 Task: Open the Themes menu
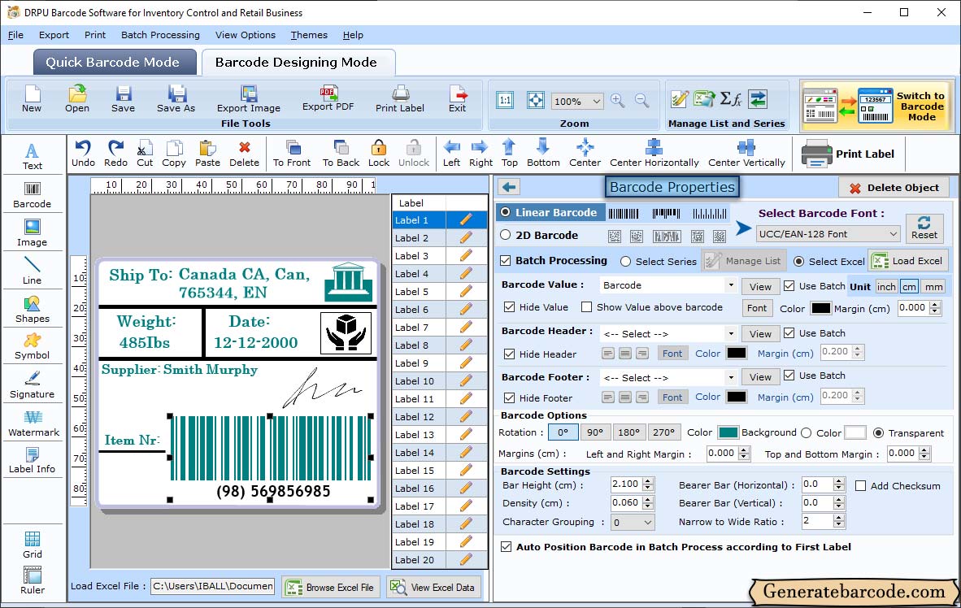click(x=309, y=35)
